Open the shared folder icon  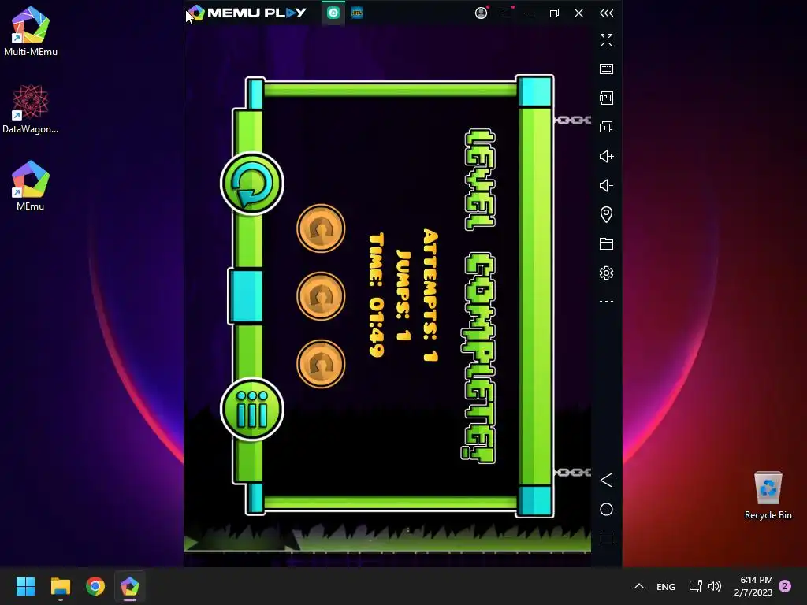tap(606, 244)
